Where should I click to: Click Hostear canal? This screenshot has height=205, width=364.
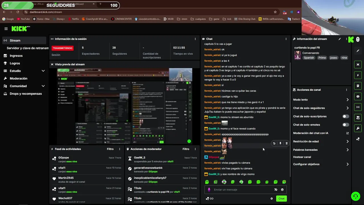tap(302, 157)
